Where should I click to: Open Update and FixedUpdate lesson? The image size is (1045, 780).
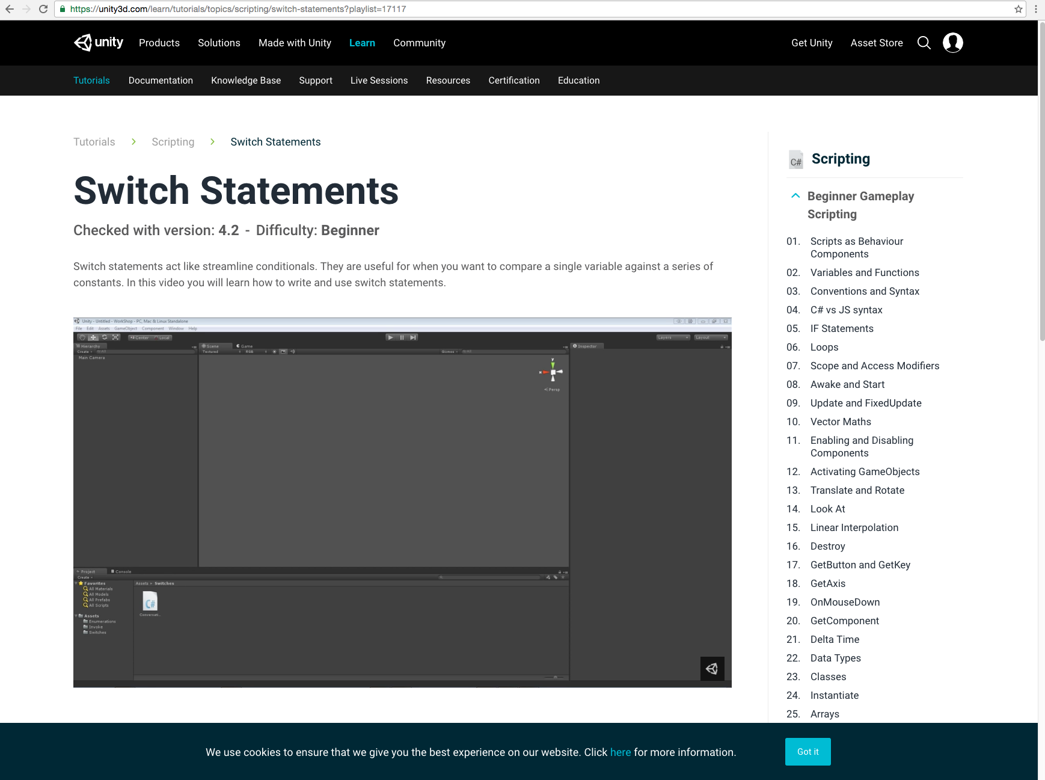point(866,403)
